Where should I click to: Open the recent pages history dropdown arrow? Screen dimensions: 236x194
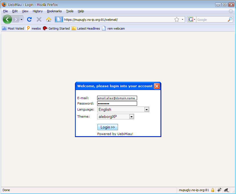pos(21,19)
